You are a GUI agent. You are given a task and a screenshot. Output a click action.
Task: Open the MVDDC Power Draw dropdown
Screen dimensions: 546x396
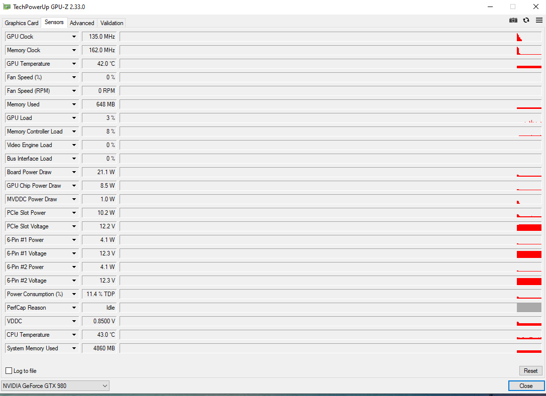click(x=74, y=199)
